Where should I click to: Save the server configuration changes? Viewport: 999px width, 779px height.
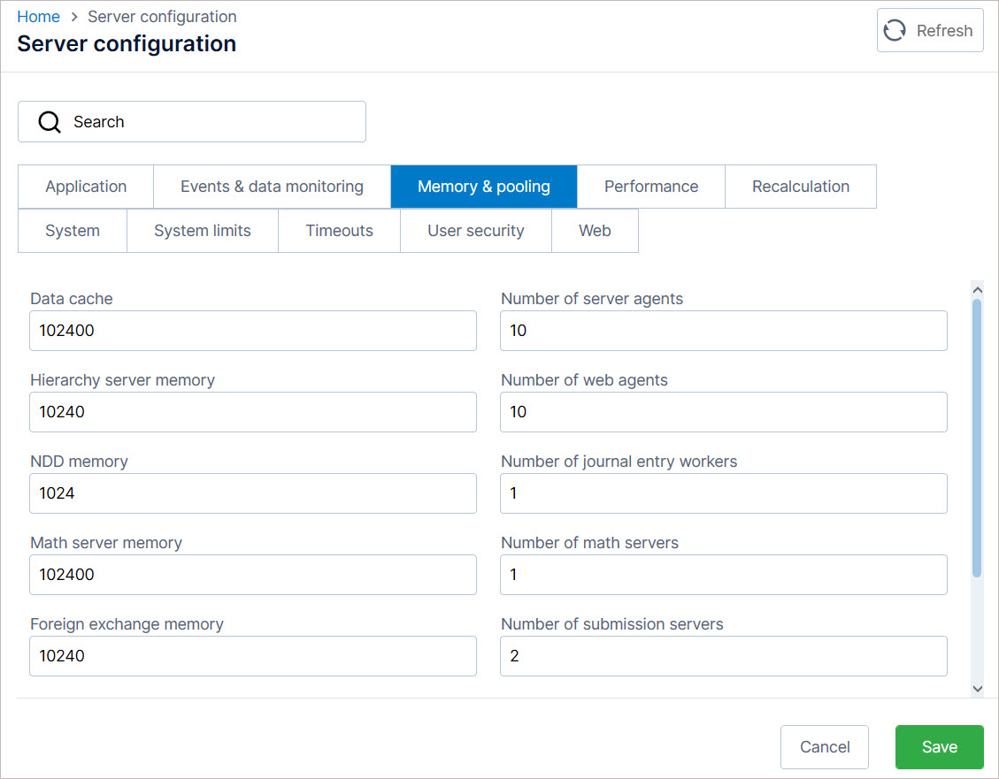[x=939, y=746]
